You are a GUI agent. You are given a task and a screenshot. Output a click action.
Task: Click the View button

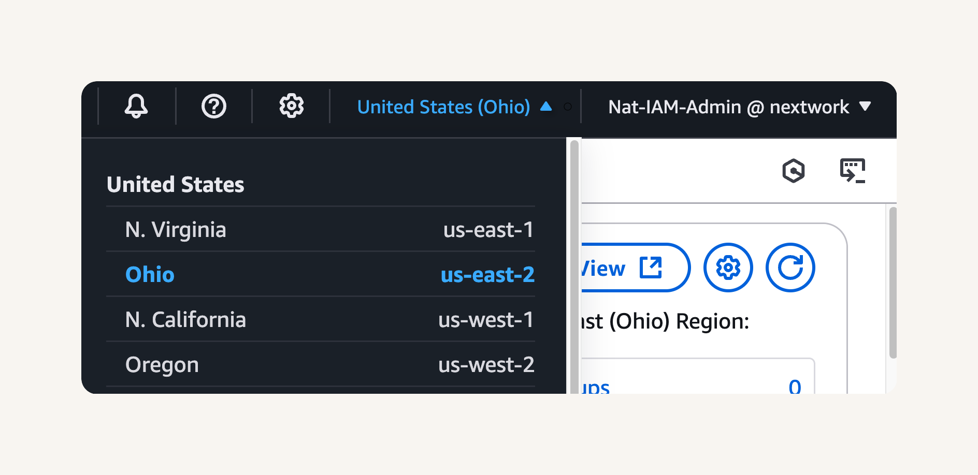tap(635, 268)
